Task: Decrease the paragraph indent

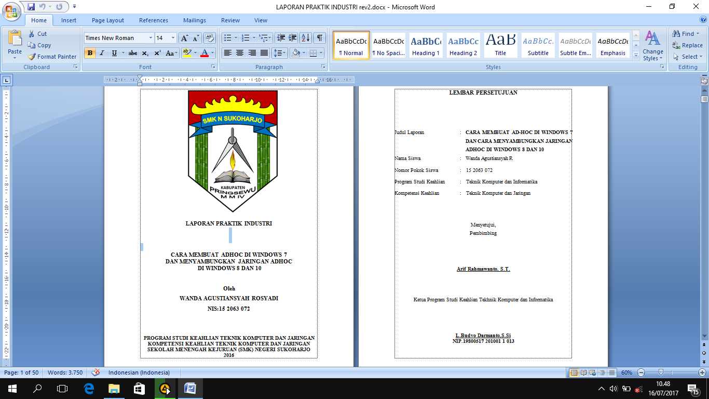Action: click(281, 38)
